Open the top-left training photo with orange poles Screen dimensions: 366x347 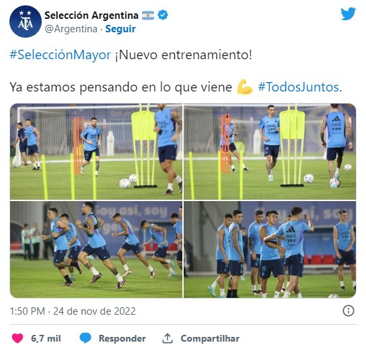pyautogui.click(x=96, y=151)
